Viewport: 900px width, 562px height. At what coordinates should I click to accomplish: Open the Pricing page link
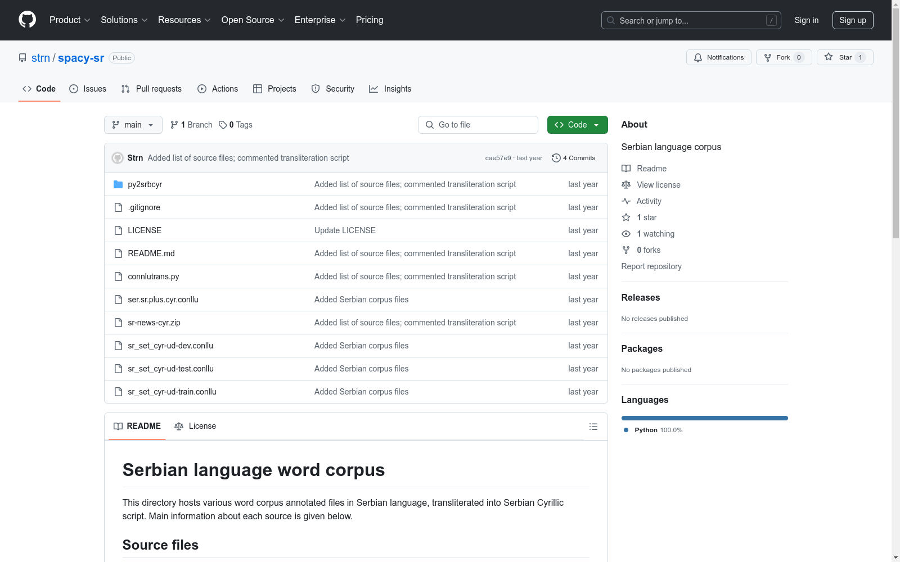tap(370, 20)
